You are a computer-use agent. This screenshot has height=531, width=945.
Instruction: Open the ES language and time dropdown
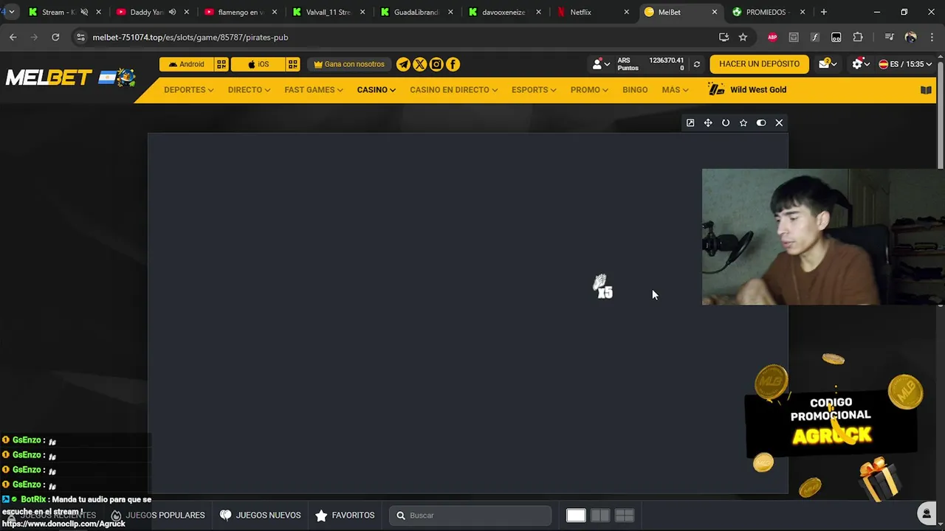coord(905,64)
